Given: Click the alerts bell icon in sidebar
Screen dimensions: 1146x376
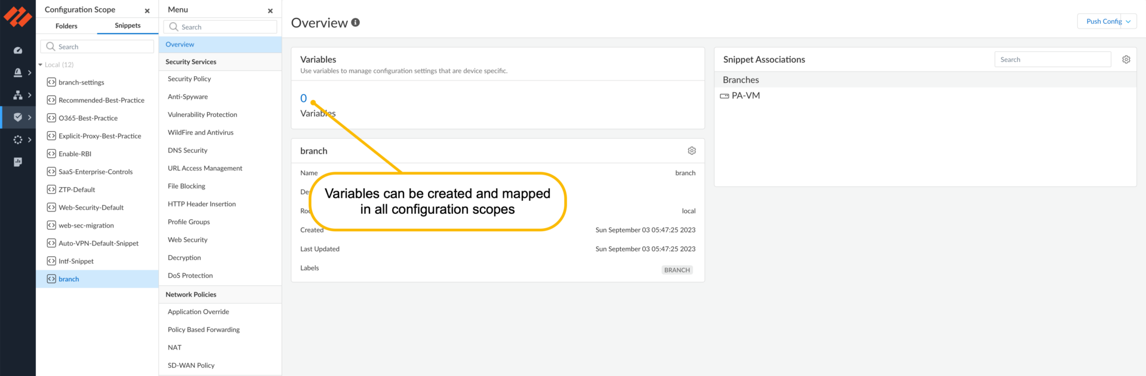Looking at the screenshot, I should click(18, 73).
